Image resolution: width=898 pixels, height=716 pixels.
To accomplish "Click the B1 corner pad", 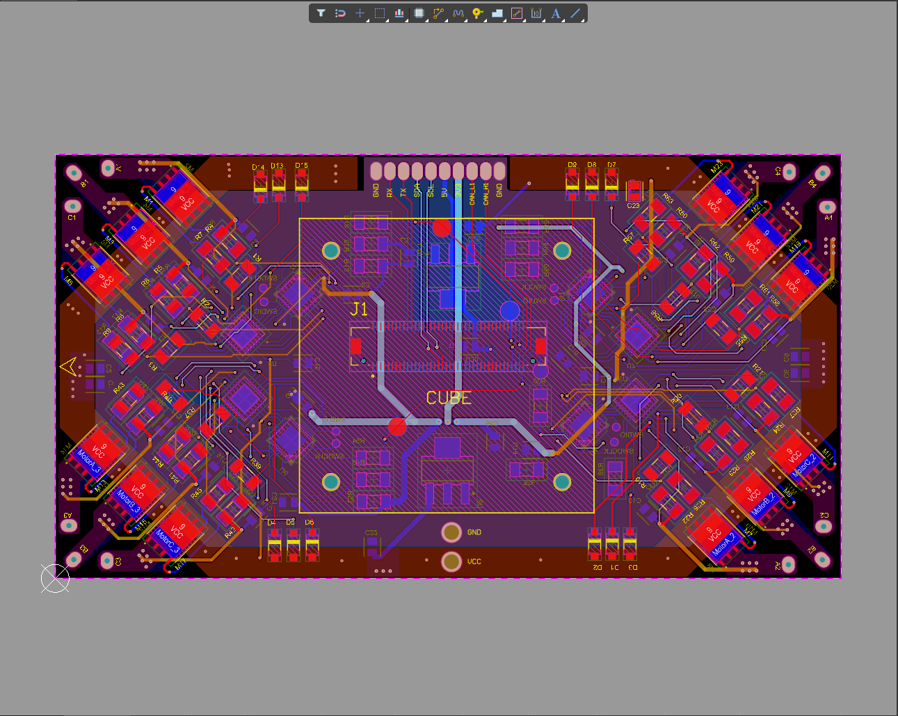I will click(x=74, y=172).
